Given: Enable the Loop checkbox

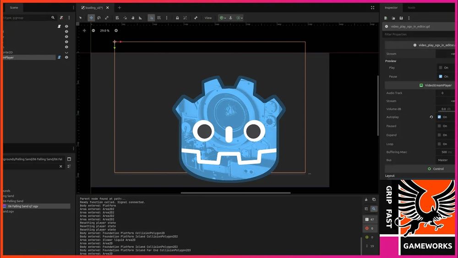Looking at the screenshot, I should coord(440,144).
